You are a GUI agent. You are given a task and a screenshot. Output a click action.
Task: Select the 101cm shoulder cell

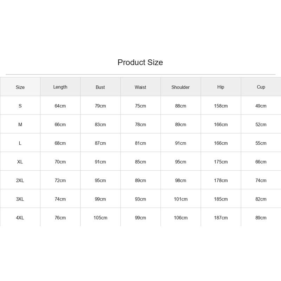point(181,199)
